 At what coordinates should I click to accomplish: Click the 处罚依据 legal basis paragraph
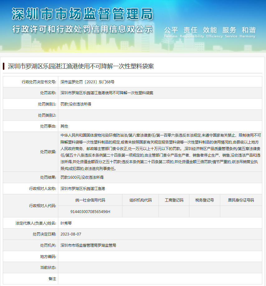[x=160, y=152]
